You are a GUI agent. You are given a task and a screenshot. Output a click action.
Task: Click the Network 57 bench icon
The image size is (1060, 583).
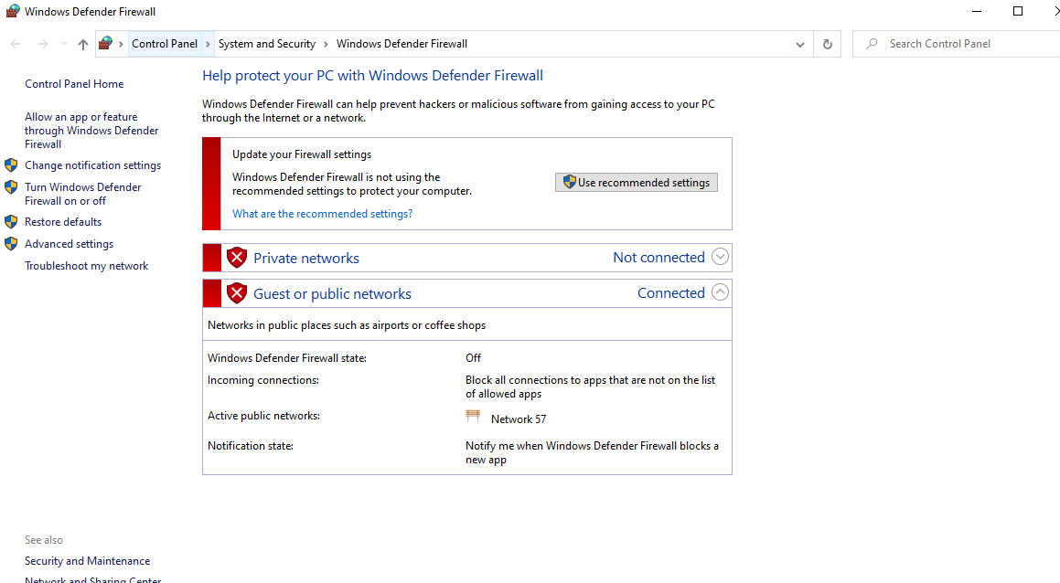click(x=473, y=416)
